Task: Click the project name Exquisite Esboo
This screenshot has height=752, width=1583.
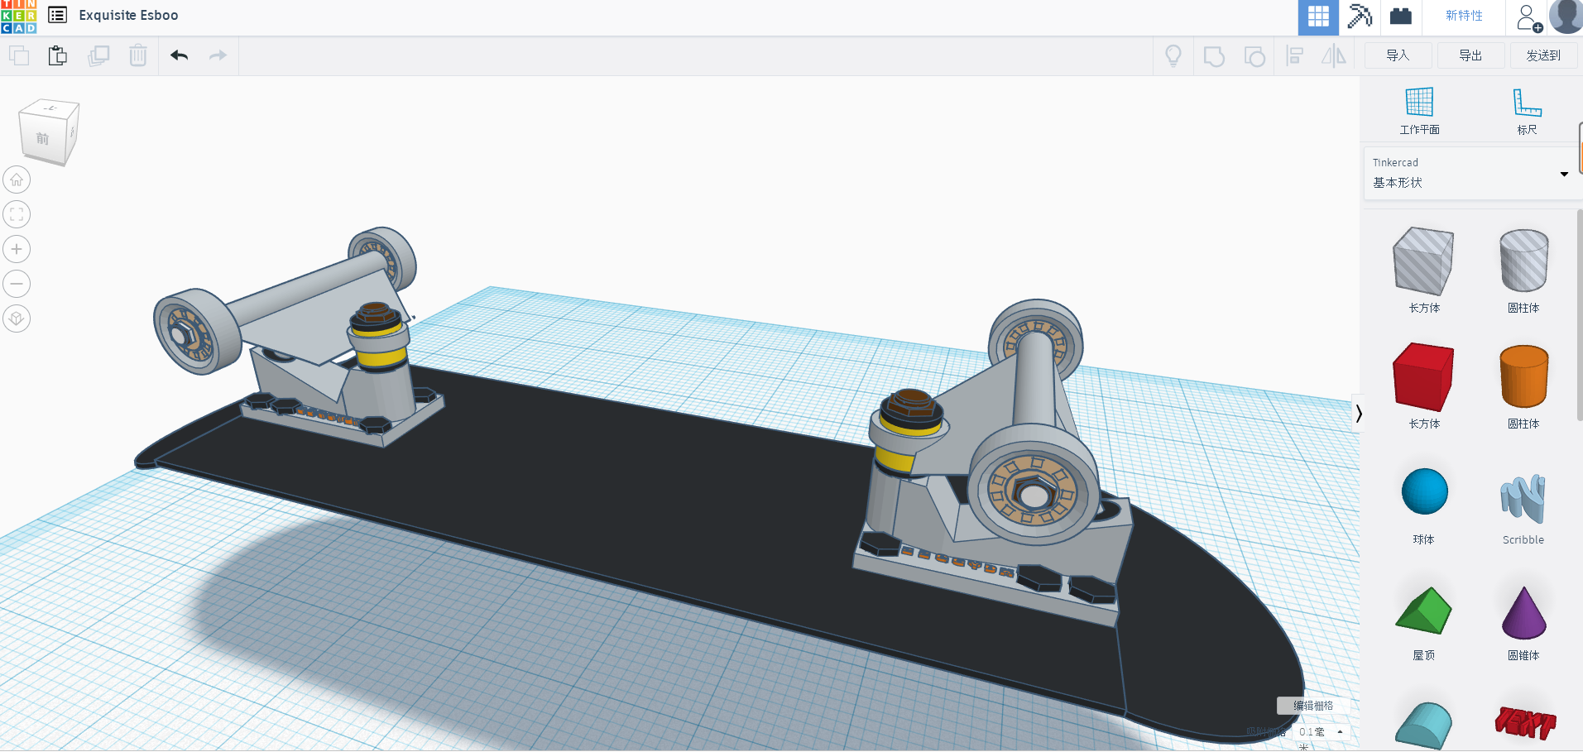Action: point(128,15)
